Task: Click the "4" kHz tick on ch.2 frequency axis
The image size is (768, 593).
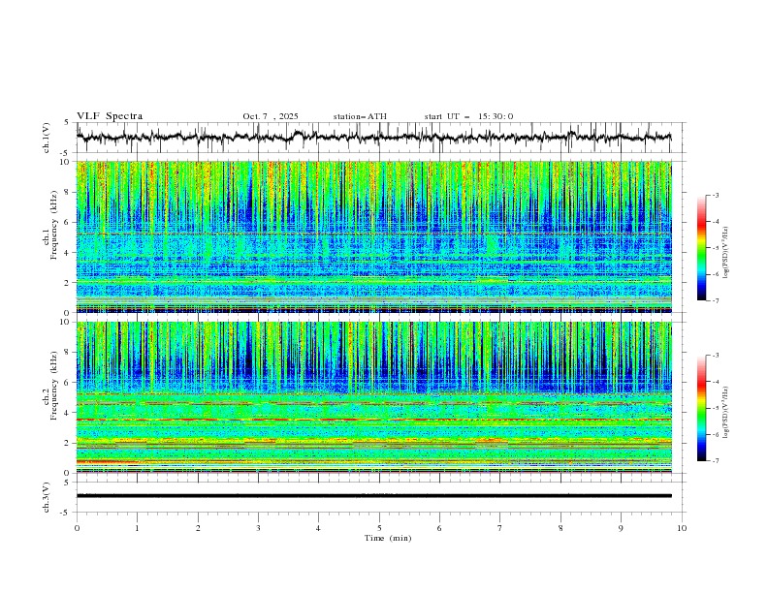Action: (x=68, y=413)
